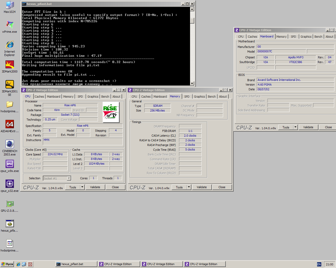This screenshot has width=336, height=268.
Task: Click the console scrollbar thumb
Action: (192, 21)
